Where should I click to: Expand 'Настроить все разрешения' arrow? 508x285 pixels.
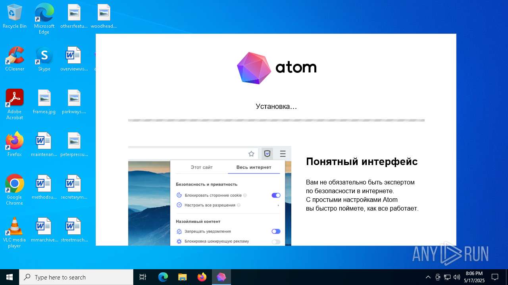[x=278, y=205]
